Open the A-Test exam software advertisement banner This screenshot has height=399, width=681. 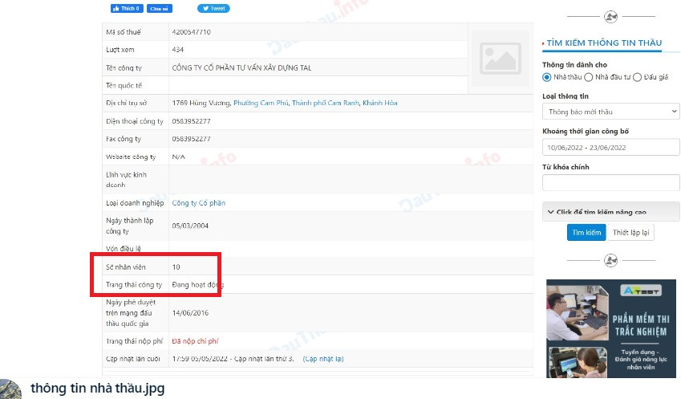pyautogui.click(x=610, y=328)
